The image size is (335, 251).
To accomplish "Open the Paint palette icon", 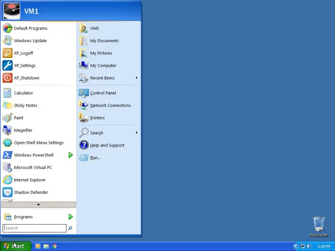I will tap(8, 118).
